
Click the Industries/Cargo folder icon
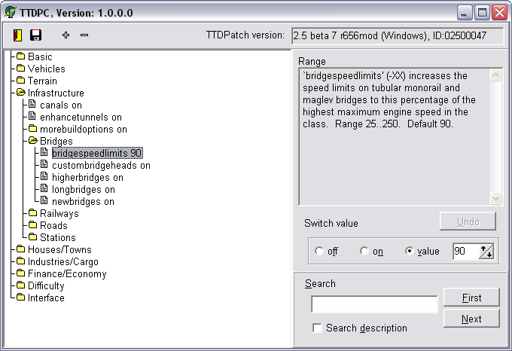(20, 261)
